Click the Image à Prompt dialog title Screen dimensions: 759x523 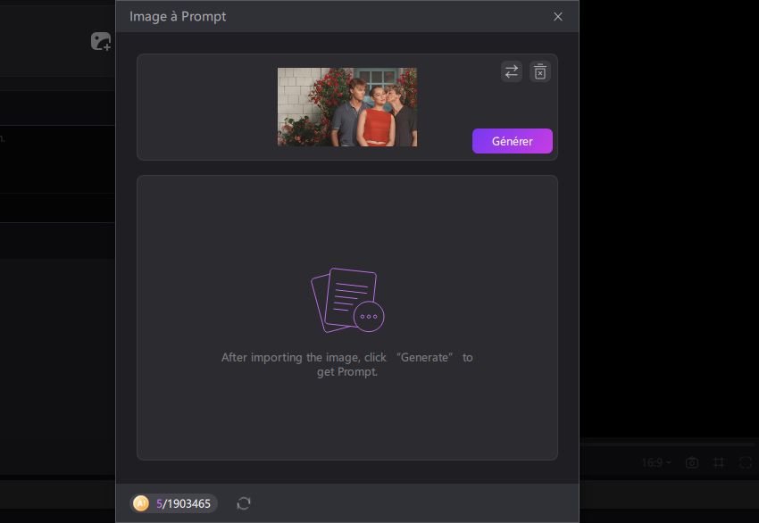[178, 16]
